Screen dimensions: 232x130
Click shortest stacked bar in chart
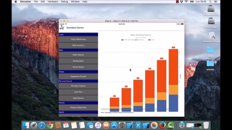point(115,105)
